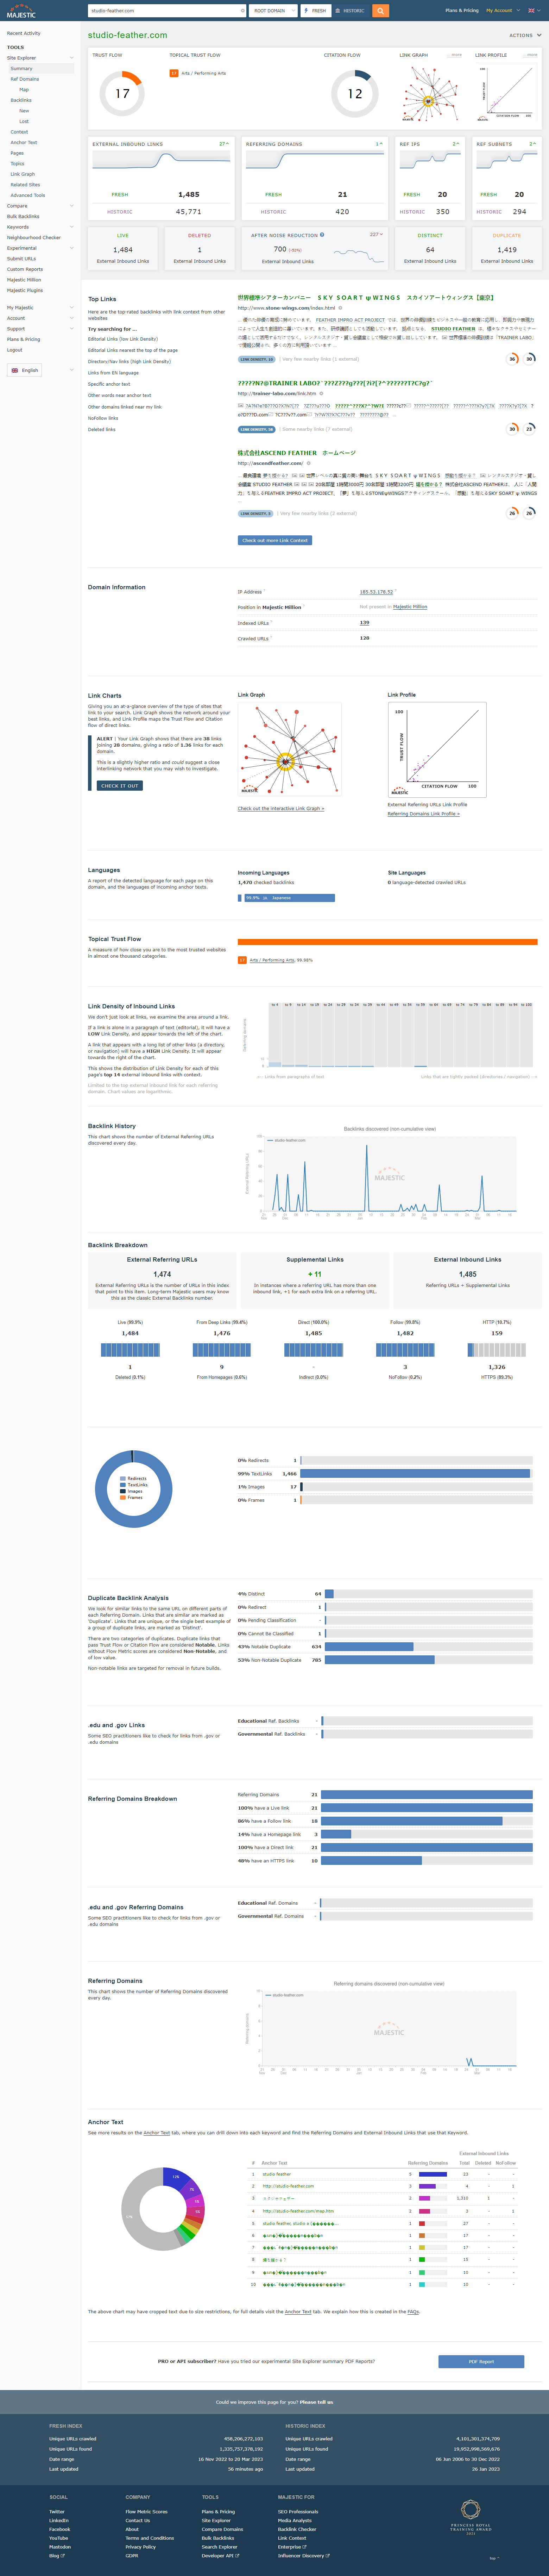Click external link icon next to ascendfeather.com URL

[x=308, y=463]
